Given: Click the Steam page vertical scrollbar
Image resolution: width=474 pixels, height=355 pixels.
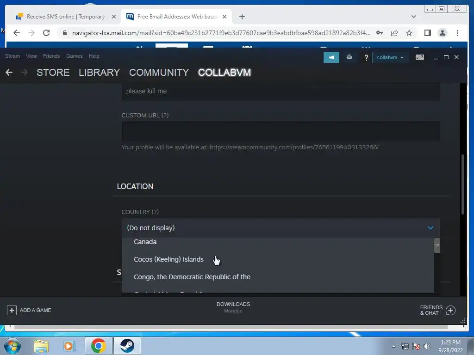Looking at the screenshot, I should pos(462,184).
